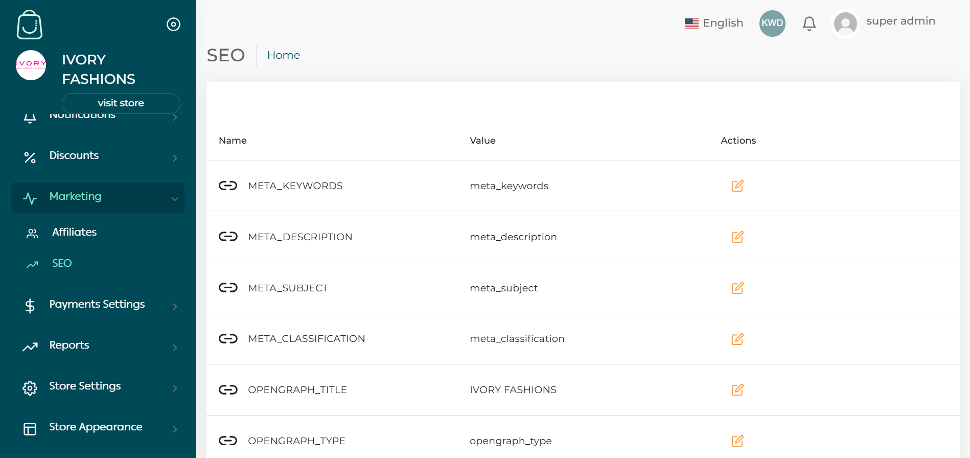Click the percent icon beside Discounts
Image resolution: width=970 pixels, height=458 pixels.
tap(30, 157)
